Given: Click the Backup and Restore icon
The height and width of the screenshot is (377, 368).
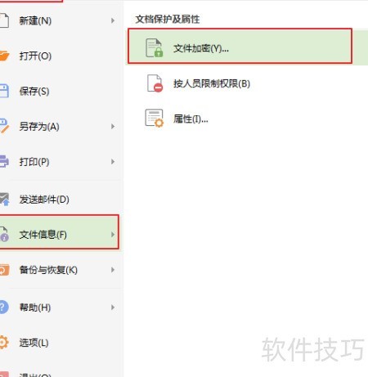Looking at the screenshot, I should 5,270.
